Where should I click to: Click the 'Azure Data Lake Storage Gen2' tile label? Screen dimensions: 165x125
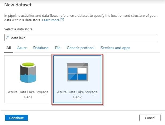click(x=77, y=94)
